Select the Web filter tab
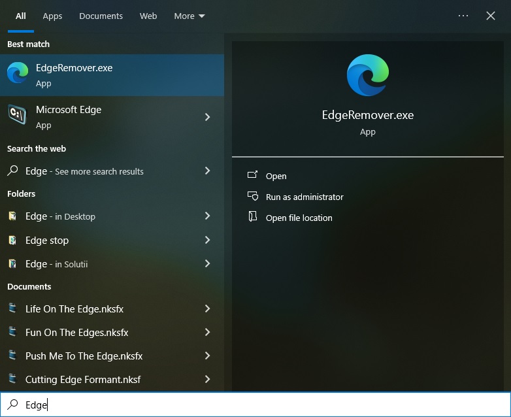This screenshot has width=511, height=417. (x=148, y=16)
